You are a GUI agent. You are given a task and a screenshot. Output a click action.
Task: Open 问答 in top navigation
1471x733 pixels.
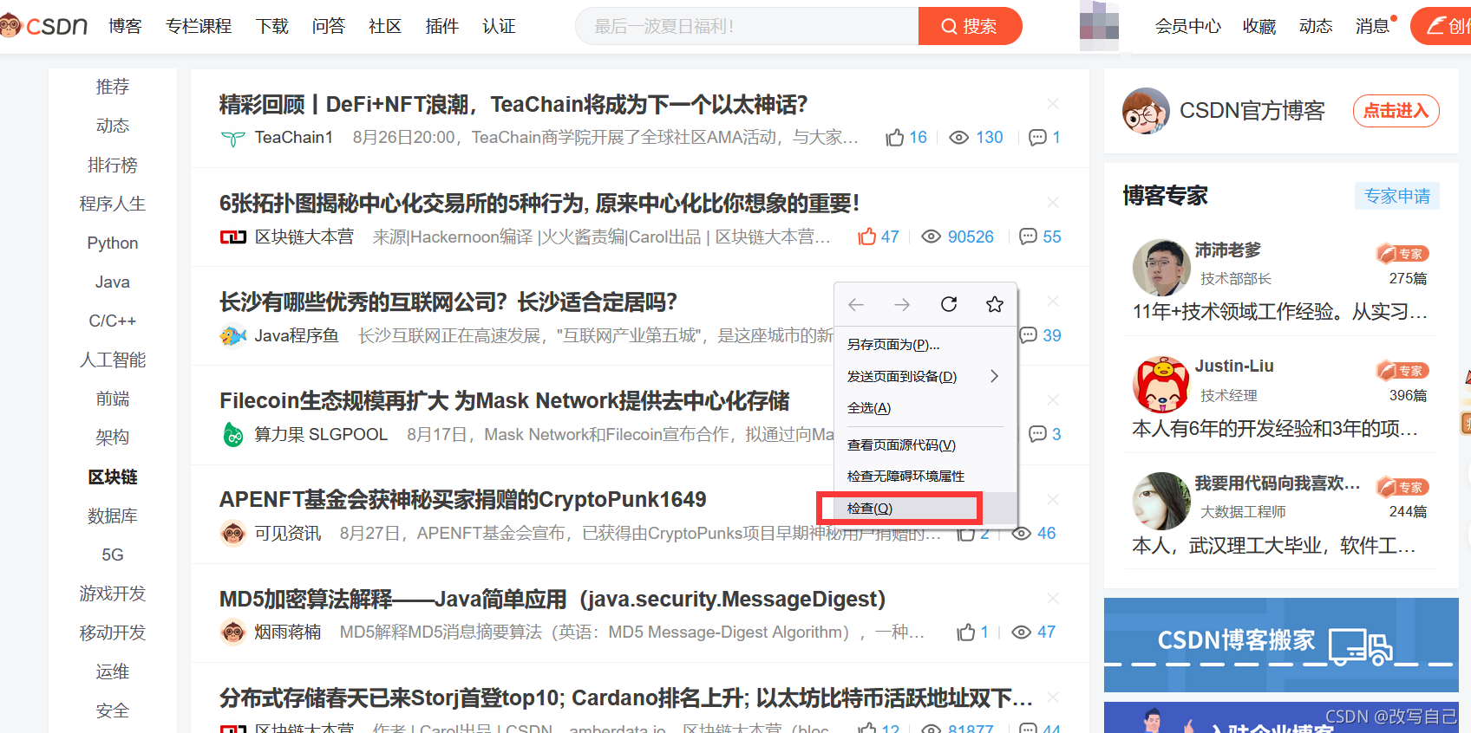point(329,26)
